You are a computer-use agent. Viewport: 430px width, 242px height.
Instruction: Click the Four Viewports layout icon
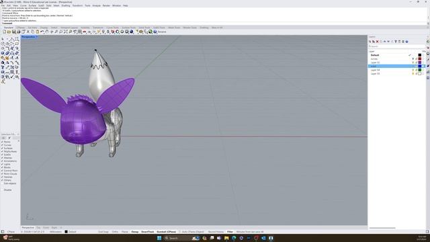pos(79,32)
